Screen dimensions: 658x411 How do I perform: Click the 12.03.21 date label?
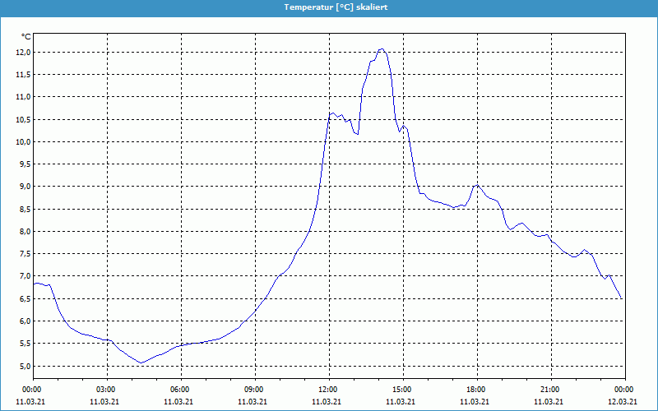coord(623,402)
